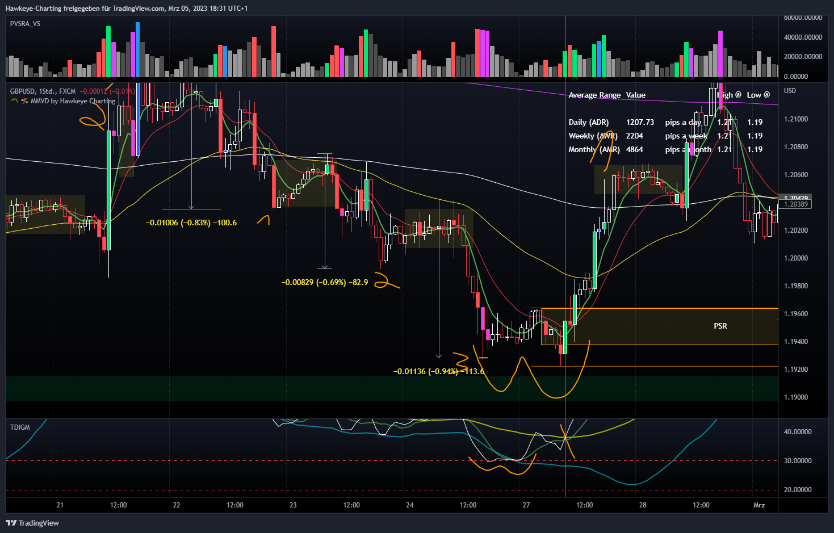
Task: Click the 20000.00000 volume axis label
Action: (x=803, y=57)
